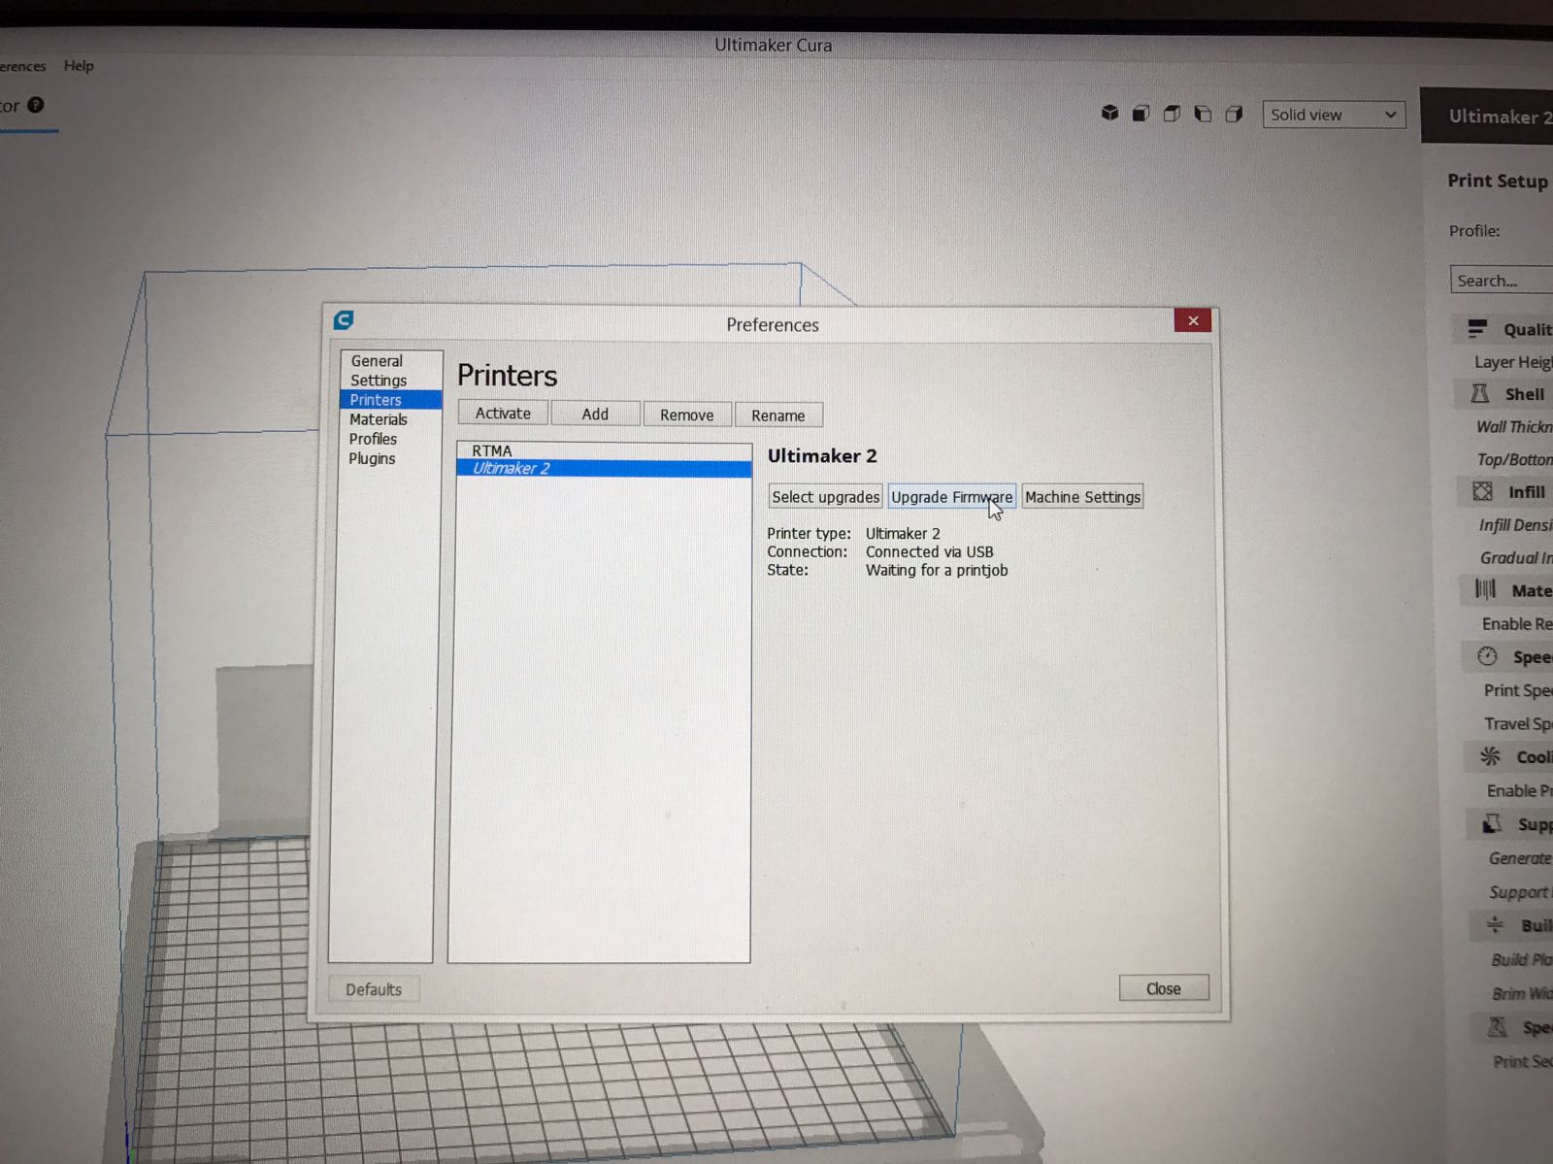
Task: Expand the Special Modes category icon
Action: click(1498, 1026)
